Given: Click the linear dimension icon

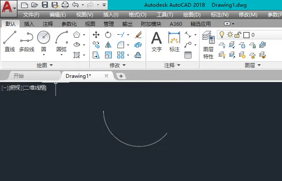Looking at the screenshot, I should click(188, 35).
